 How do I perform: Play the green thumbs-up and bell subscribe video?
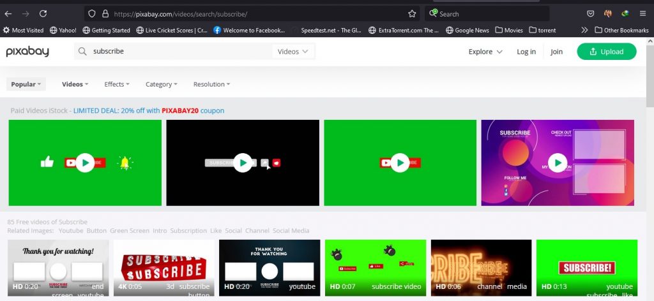coord(85,163)
